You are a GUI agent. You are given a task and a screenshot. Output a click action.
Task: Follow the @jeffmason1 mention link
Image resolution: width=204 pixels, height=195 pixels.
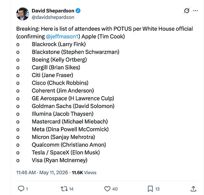(x=62, y=36)
